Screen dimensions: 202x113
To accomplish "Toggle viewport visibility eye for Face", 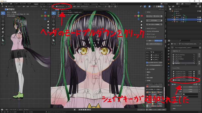I will coord(198,20).
